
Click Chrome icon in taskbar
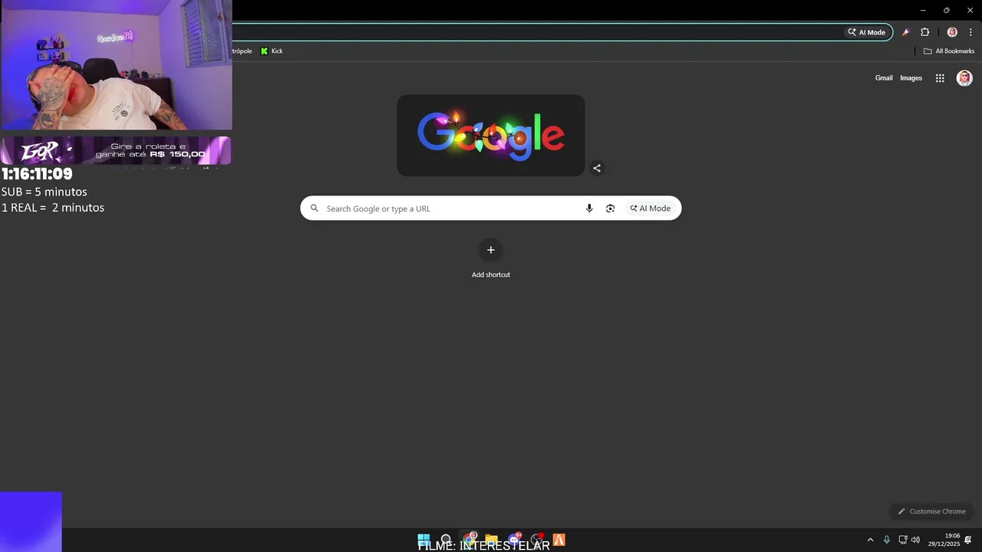[470, 540]
